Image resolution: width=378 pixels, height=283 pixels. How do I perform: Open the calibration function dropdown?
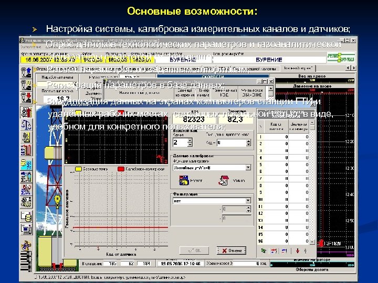coord(248,168)
